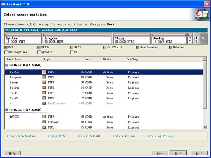The height and width of the screenshot is (158, 211).
Task: Click NTFS color icon in Program row
Action: coord(44,77)
